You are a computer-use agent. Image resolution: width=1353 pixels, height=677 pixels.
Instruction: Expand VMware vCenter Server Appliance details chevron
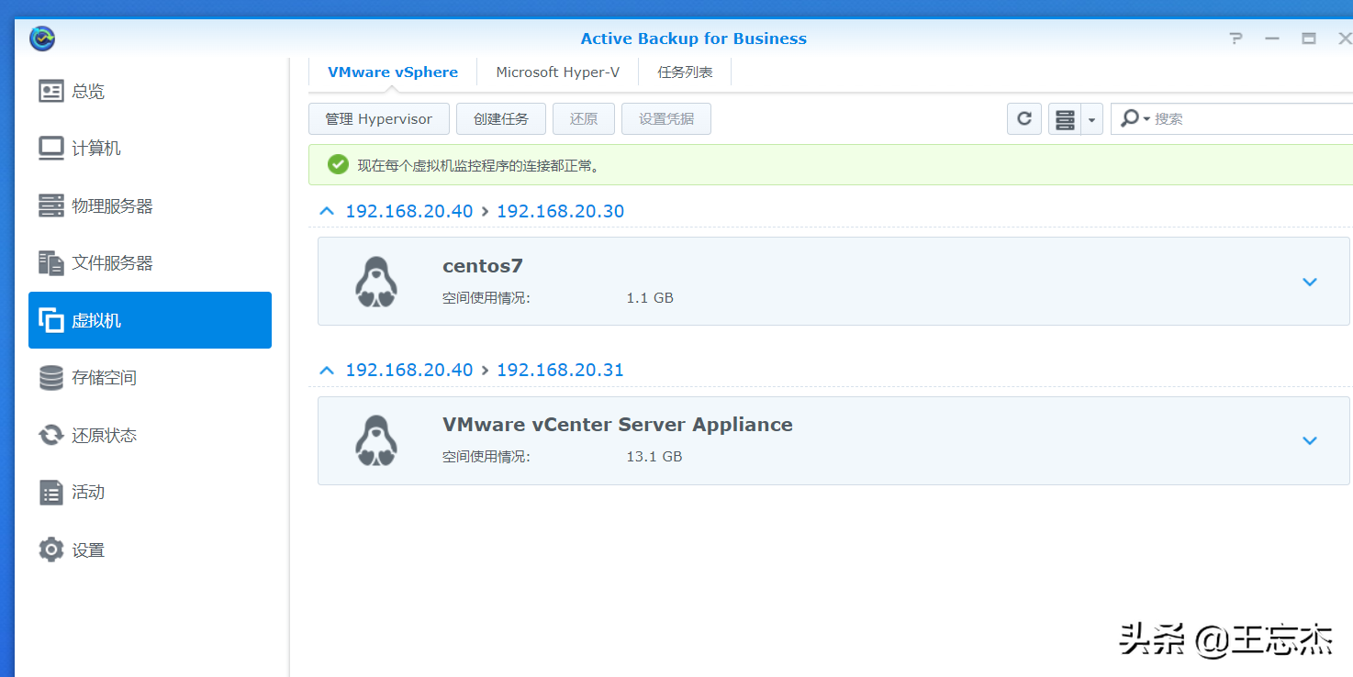(x=1310, y=440)
